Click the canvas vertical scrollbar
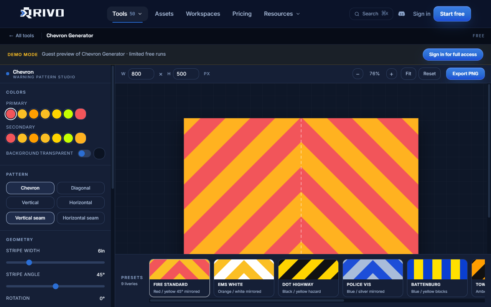Viewport: 491px width, 307px height. (x=489, y=150)
